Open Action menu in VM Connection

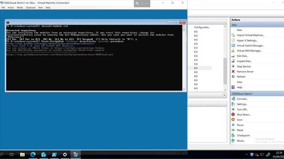pos(11,8)
